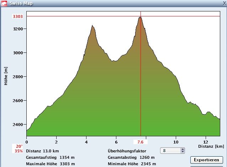The height and width of the screenshot is (167, 227).
Task: Click the red 7.6 distance marker label
Action: (141, 142)
